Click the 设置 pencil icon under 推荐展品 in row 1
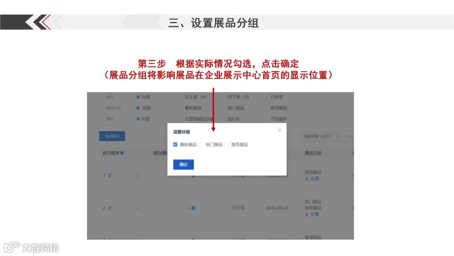Viewport: 454px width, 256px height. (307, 179)
